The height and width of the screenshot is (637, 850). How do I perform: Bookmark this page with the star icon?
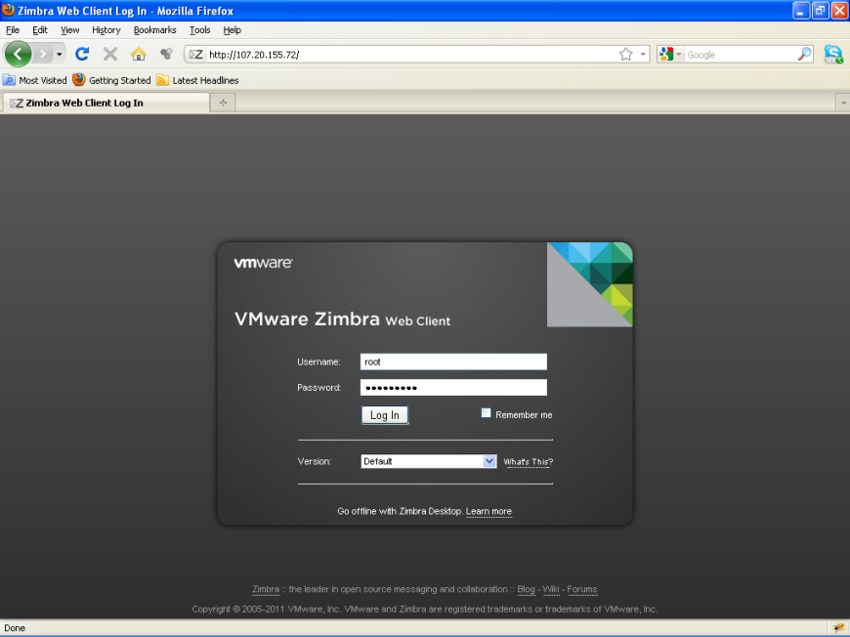(626, 55)
